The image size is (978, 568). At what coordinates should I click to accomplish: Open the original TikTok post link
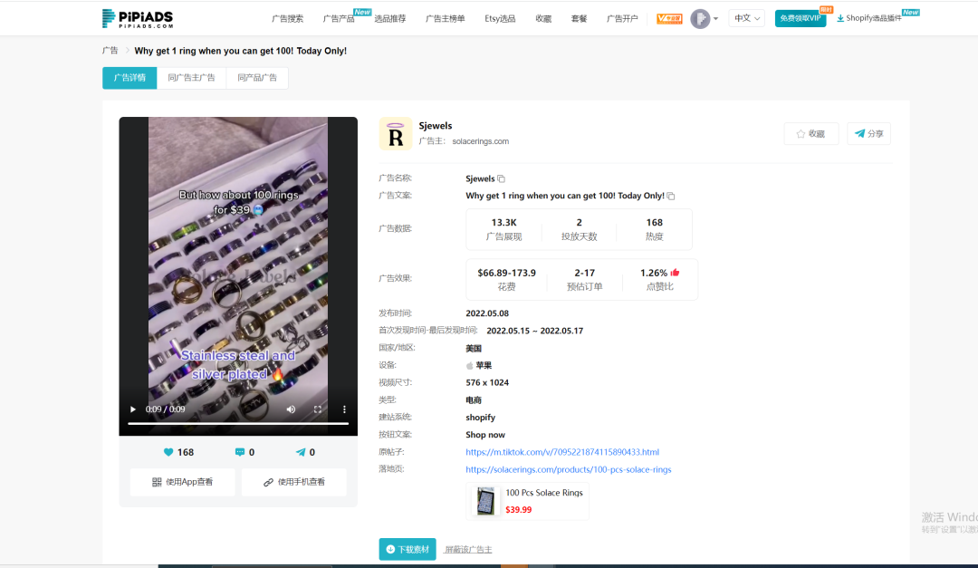click(562, 452)
